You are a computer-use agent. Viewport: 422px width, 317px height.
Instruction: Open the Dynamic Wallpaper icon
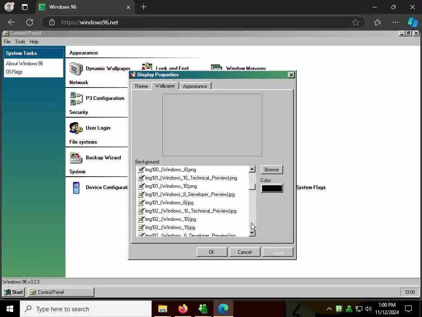(76, 69)
